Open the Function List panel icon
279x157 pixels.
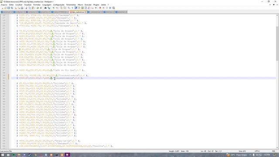pyautogui.click(x=89, y=8)
